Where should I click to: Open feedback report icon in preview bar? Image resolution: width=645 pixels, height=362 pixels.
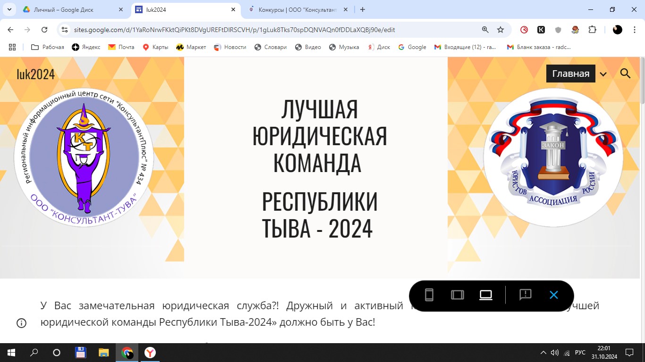coord(526,295)
